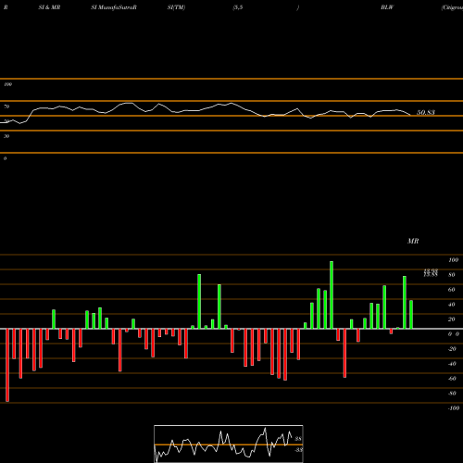Viewport: 463px width, 463px height.
Task: Click the tallest green bar reaching near 100
Action: 332,295
